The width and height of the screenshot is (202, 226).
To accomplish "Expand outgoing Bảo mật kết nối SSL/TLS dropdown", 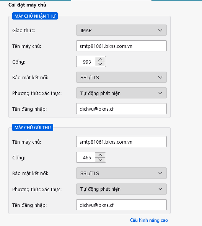I will coord(121,173).
